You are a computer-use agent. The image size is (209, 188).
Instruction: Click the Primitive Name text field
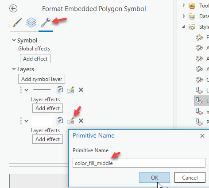coord(139,163)
